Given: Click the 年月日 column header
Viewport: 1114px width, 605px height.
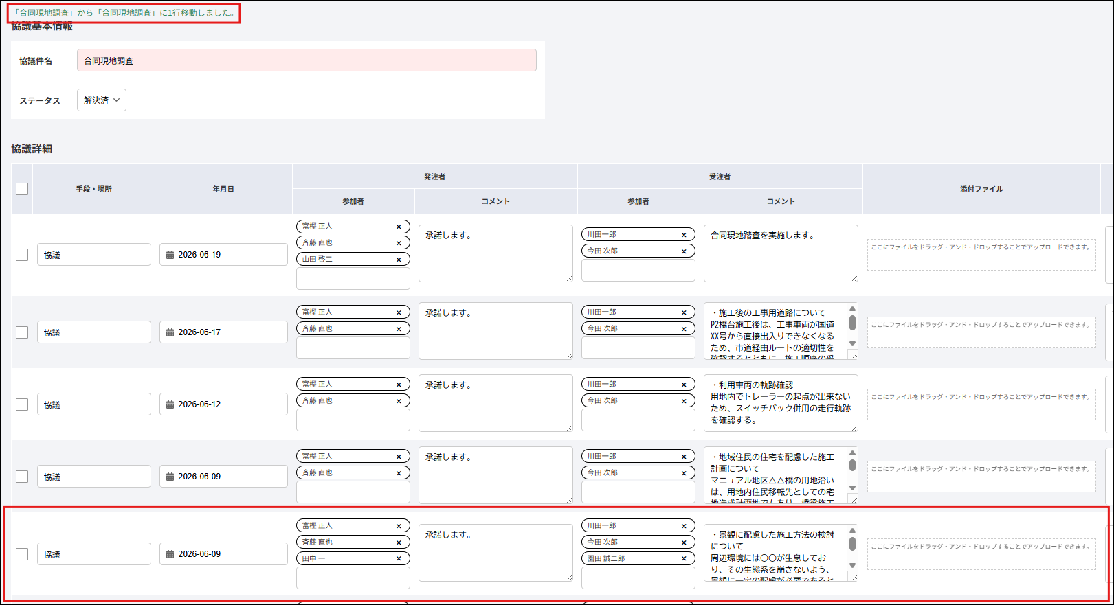Looking at the screenshot, I should click(x=223, y=189).
